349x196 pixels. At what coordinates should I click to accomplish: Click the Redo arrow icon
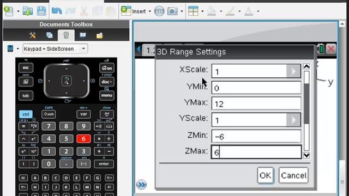click(70, 11)
